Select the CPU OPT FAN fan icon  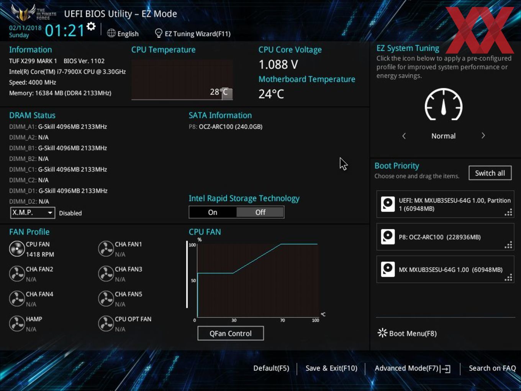point(106,324)
